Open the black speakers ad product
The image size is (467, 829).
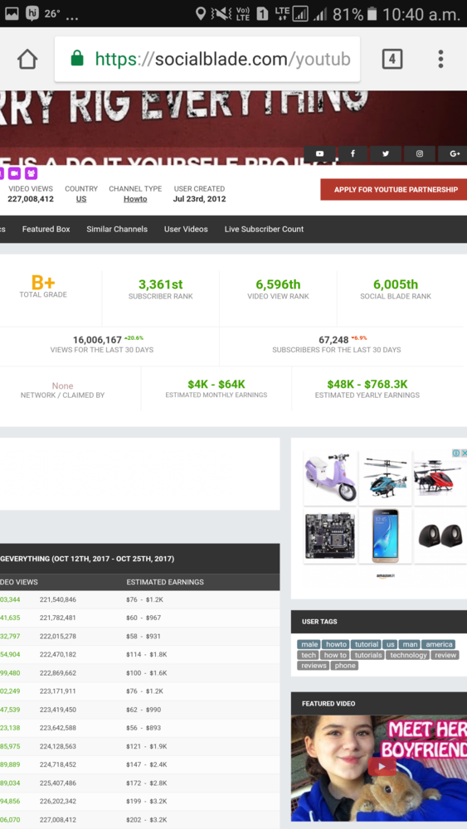coord(440,536)
